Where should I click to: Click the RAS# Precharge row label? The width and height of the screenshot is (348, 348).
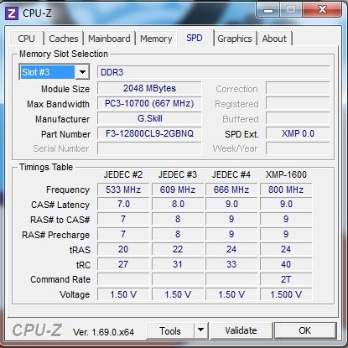(56, 235)
